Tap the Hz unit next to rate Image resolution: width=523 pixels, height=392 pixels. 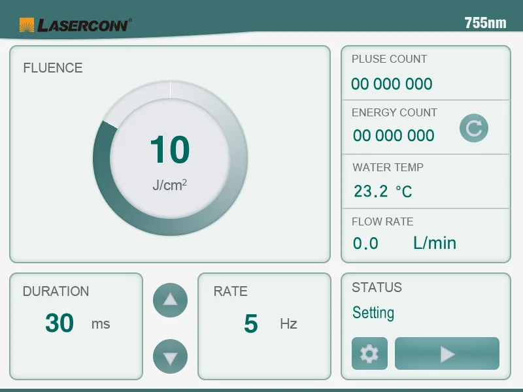click(x=288, y=323)
